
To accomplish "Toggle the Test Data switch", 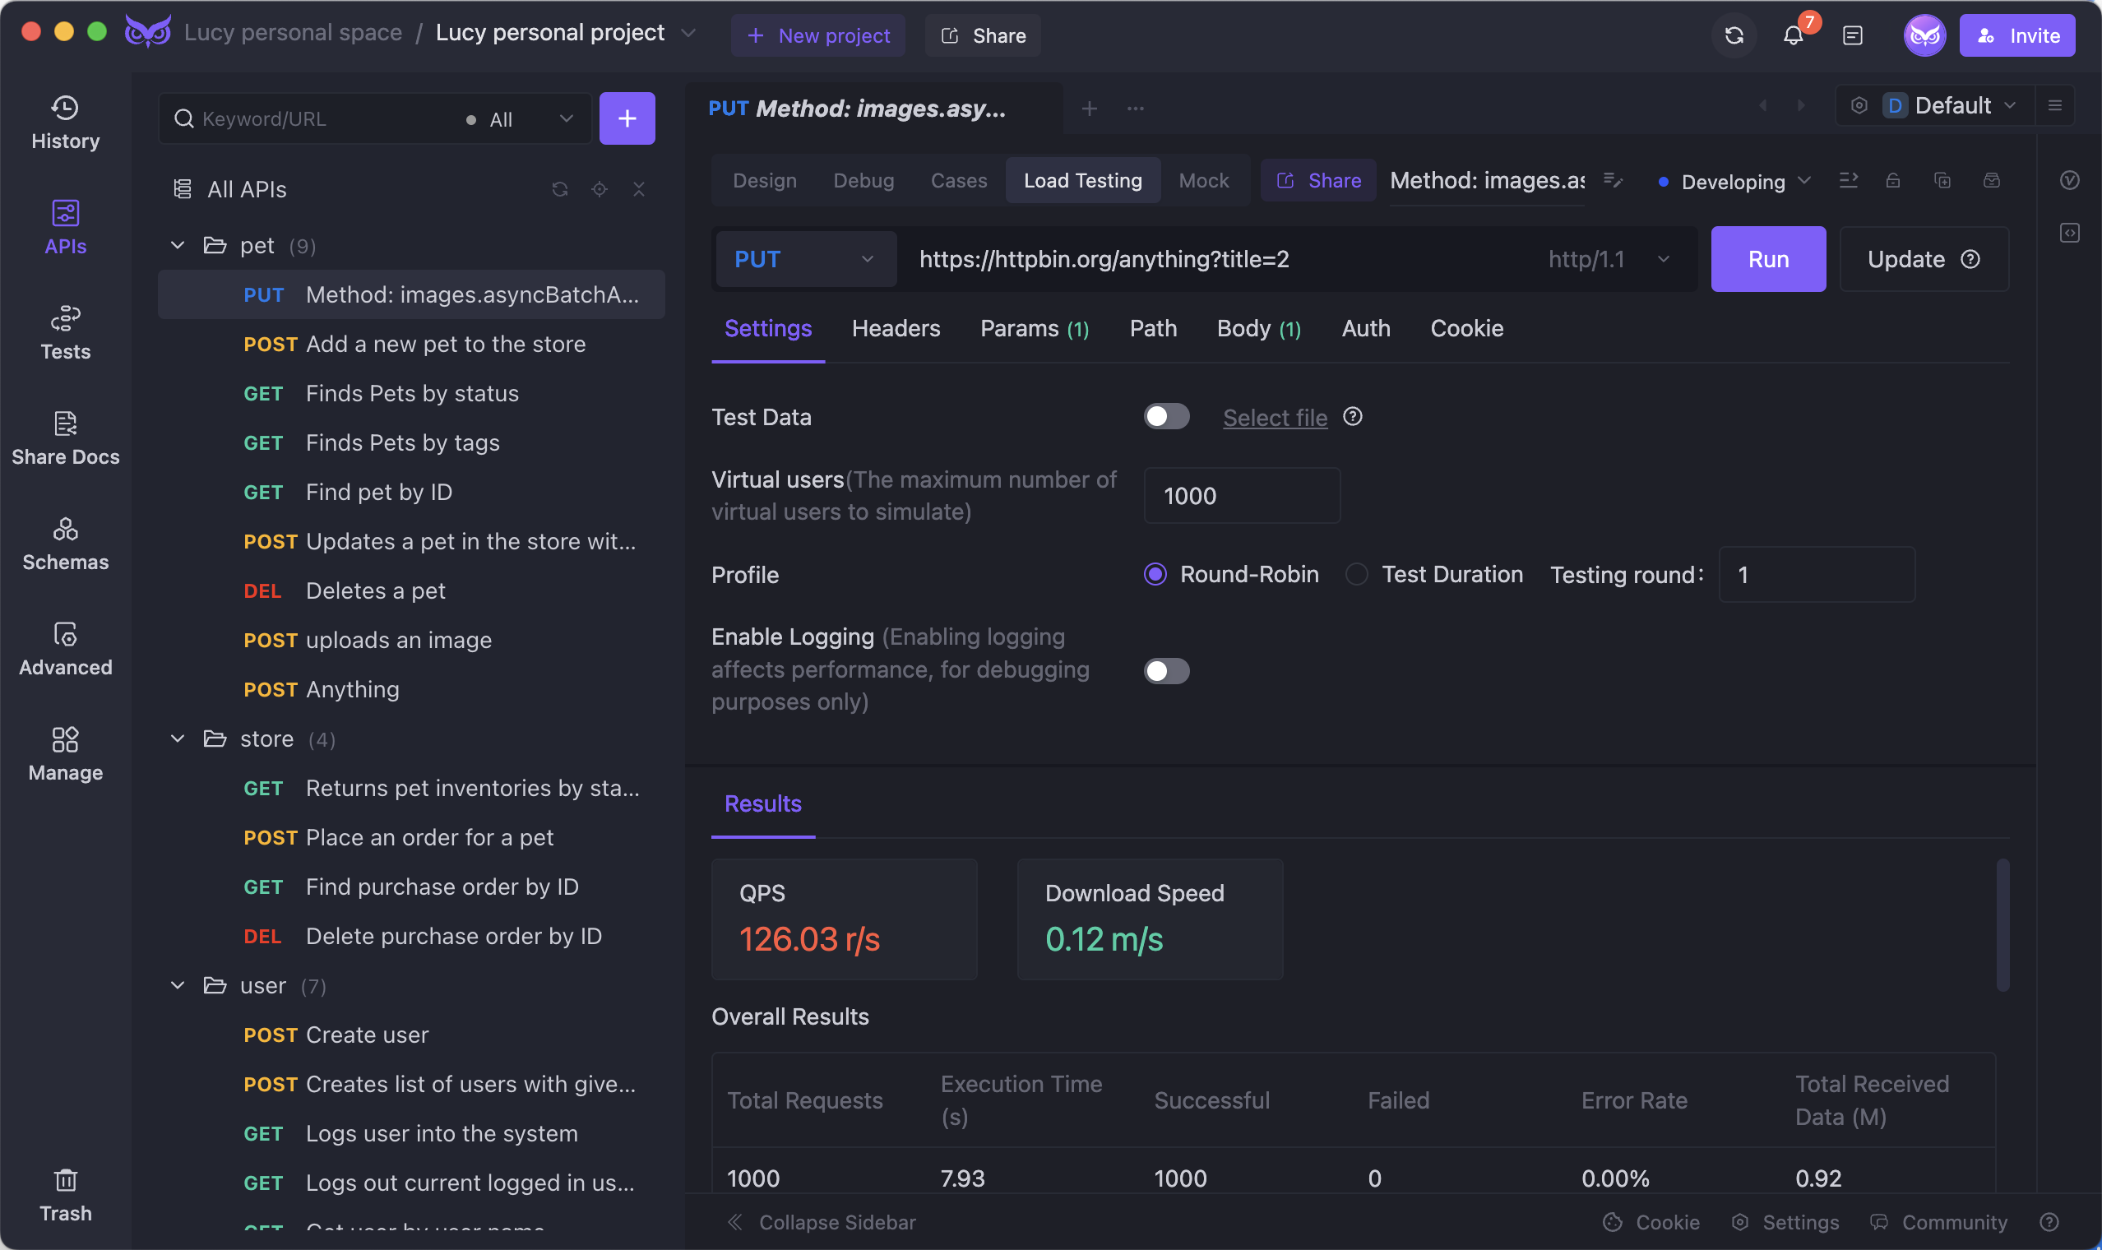I will [1166, 417].
